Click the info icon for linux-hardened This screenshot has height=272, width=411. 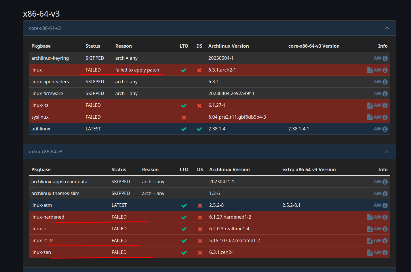coord(385,217)
